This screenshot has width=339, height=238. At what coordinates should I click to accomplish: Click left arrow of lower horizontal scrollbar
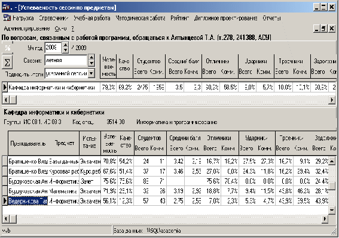coord(5,220)
